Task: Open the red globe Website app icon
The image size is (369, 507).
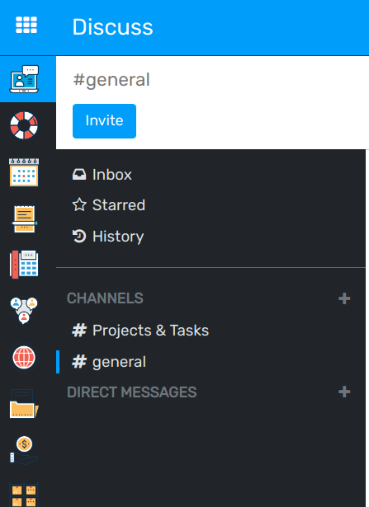Action: [24, 358]
